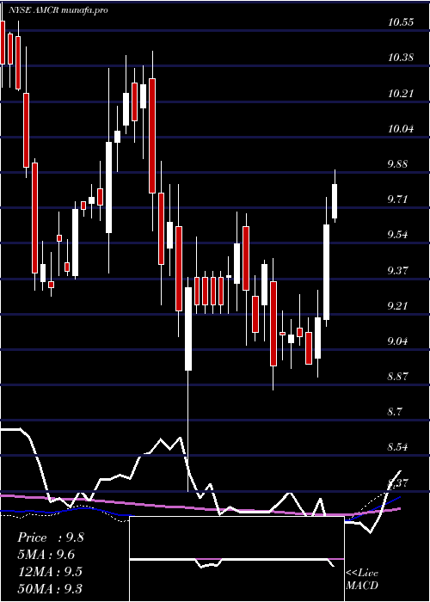
Task: Click the <<Live MACD label
Action: 362,580
